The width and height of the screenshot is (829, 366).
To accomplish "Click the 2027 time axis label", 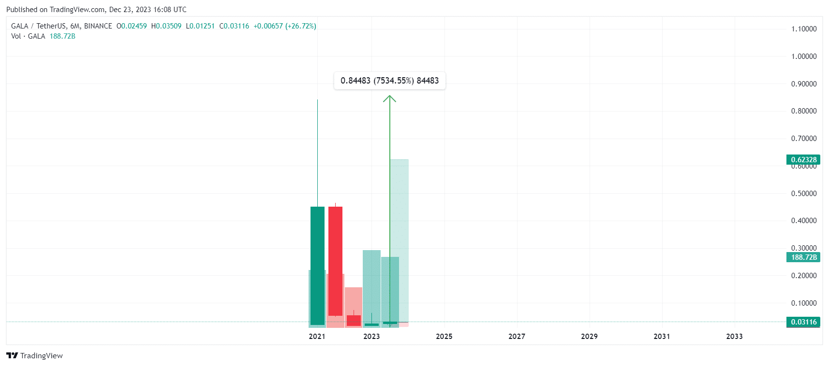I will pyautogui.click(x=517, y=337).
